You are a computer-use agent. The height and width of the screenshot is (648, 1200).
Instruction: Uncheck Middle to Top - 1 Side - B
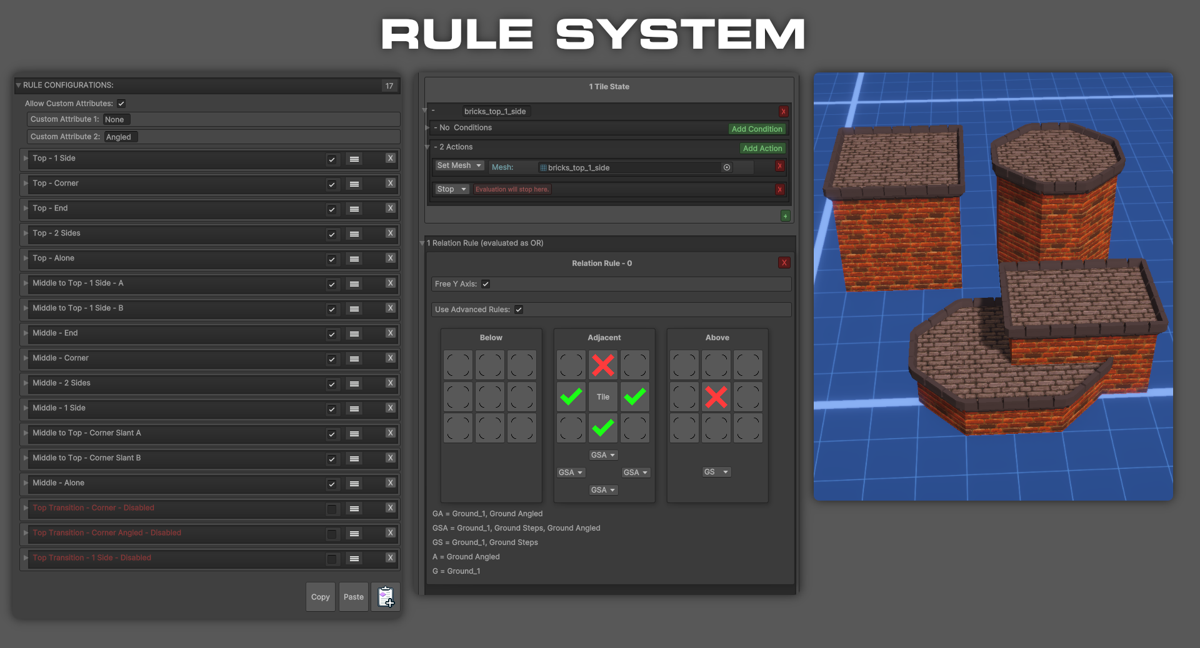point(332,309)
